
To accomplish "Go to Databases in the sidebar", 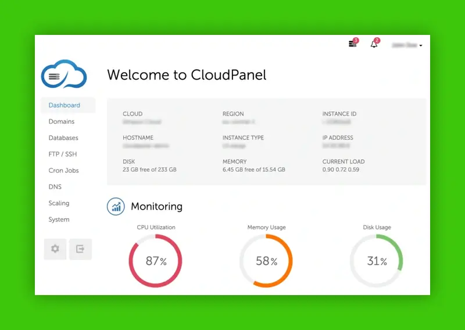I will tap(63, 138).
